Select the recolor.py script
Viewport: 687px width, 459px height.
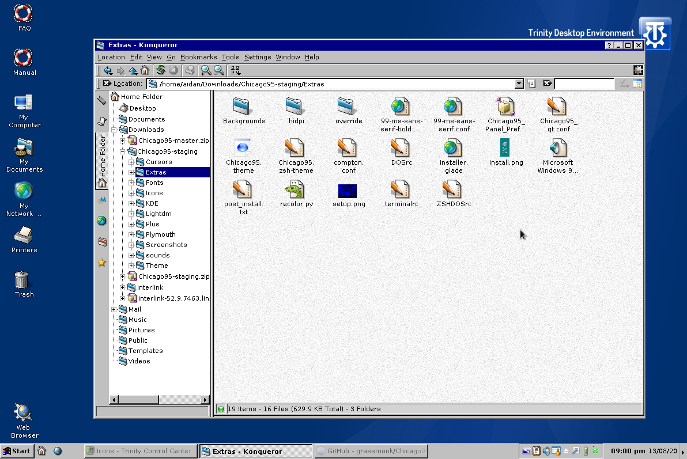pos(297,194)
